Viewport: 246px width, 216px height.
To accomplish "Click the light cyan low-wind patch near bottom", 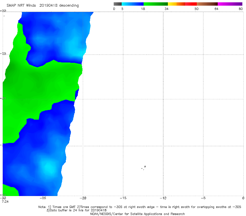I will (x=48, y=167).
